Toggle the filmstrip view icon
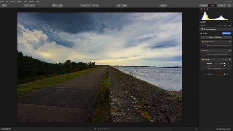This screenshot has width=233, height=131. click(61, 5)
